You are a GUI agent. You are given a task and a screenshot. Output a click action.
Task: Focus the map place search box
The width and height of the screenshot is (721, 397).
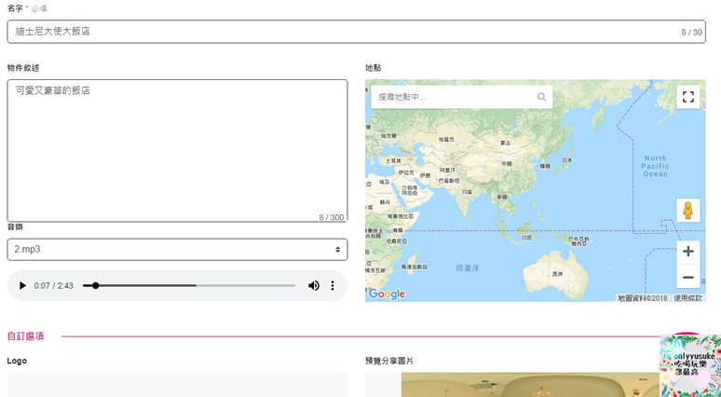[x=461, y=97]
